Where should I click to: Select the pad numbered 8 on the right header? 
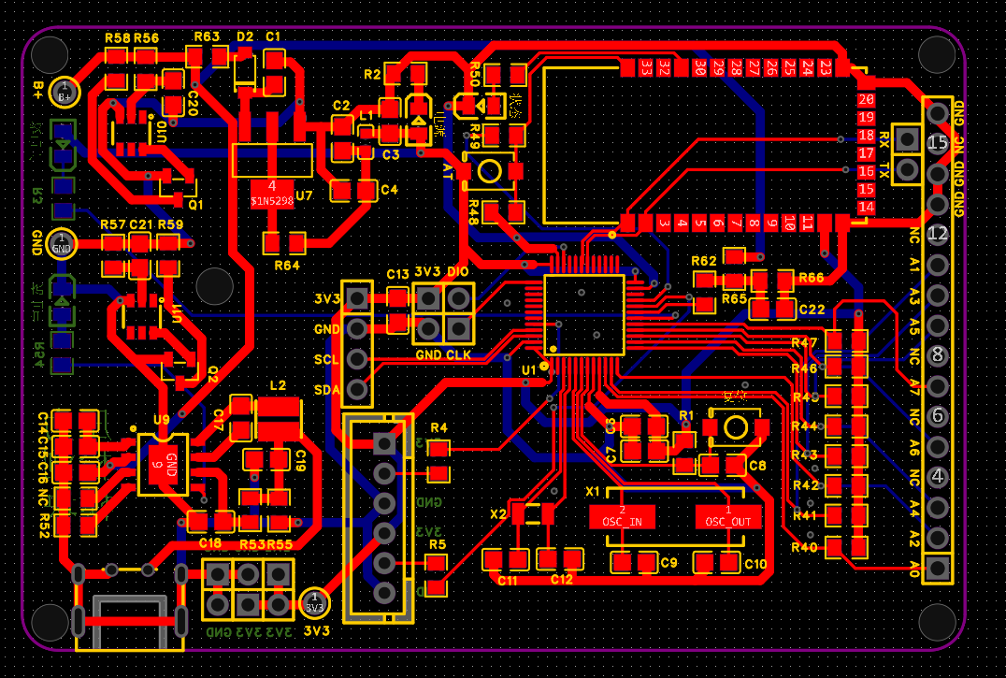938,354
